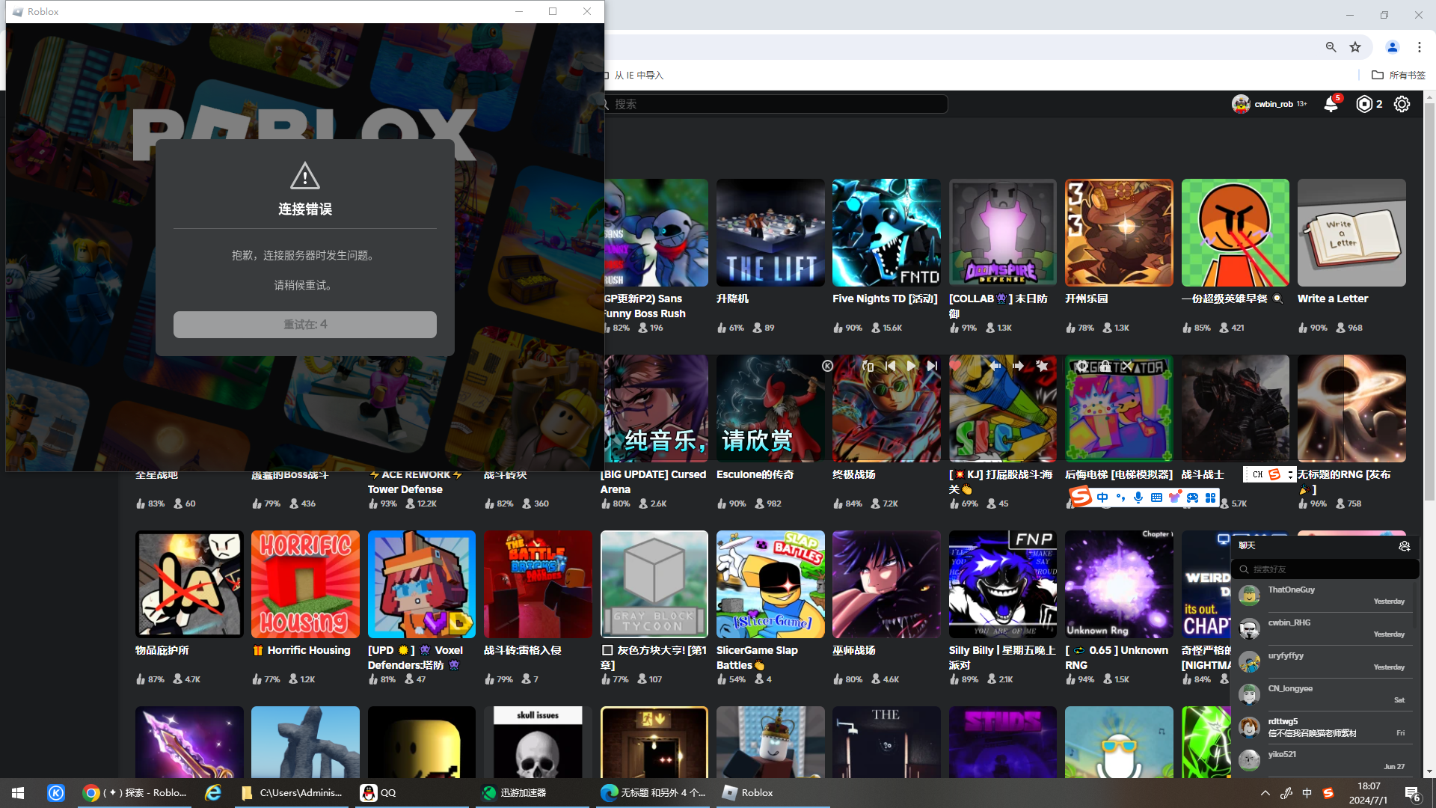The width and height of the screenshot is (1436, 808).
Task: Open the Robux balance icon
Action: tap(1364, 104)
